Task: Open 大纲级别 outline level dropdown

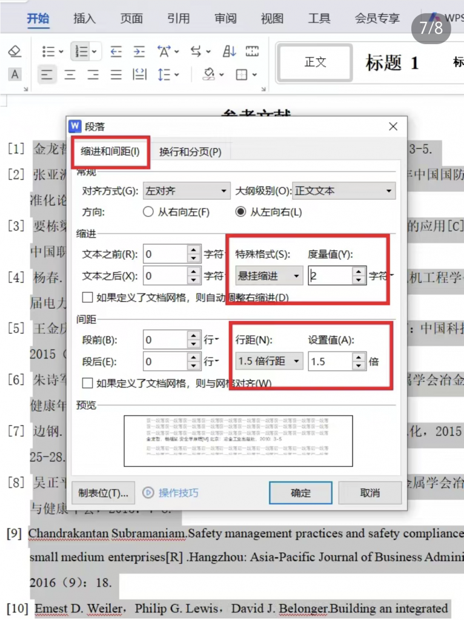Action: [x=343, y=191]
